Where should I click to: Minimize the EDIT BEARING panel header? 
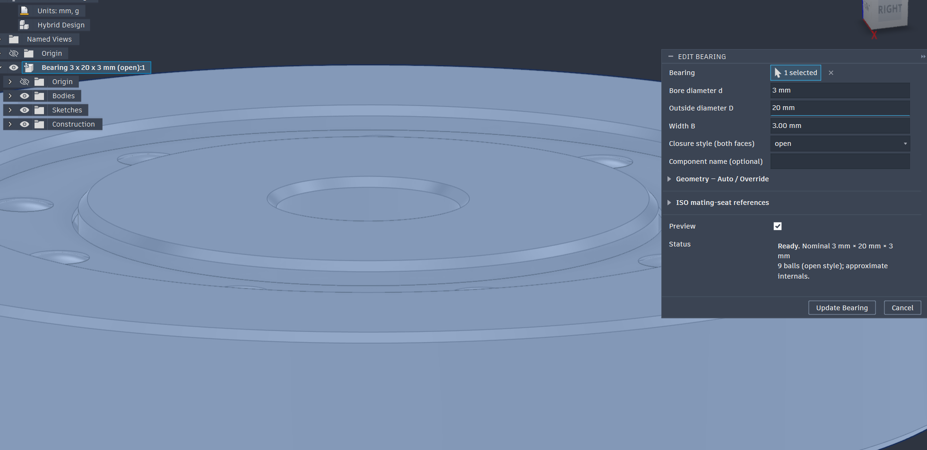(670, 57)
